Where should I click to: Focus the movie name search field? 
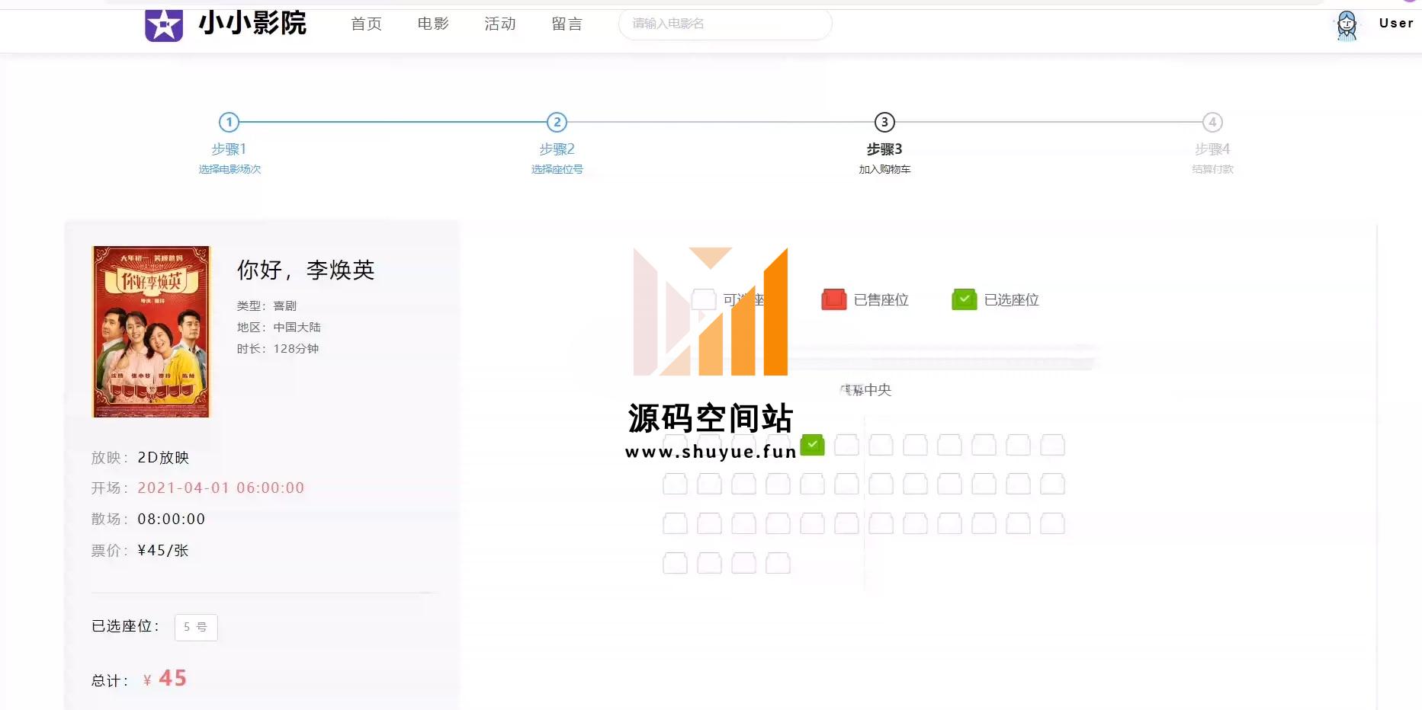click(725, 24)
